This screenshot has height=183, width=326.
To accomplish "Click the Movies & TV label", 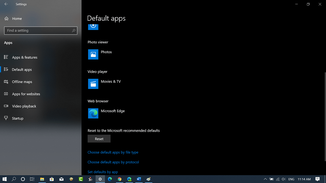I will click(111, 81).
